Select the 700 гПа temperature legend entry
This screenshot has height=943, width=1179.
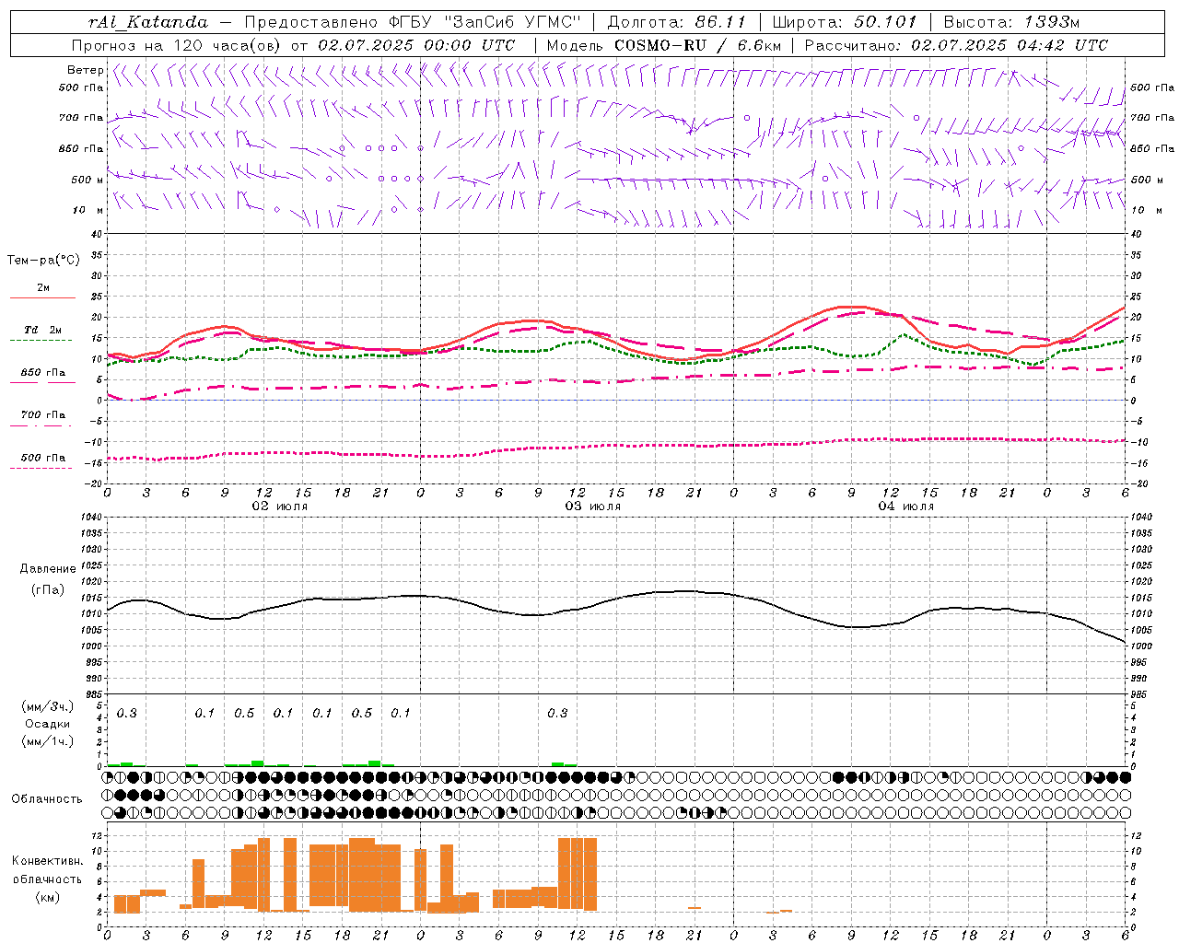(x=42, y=415)
